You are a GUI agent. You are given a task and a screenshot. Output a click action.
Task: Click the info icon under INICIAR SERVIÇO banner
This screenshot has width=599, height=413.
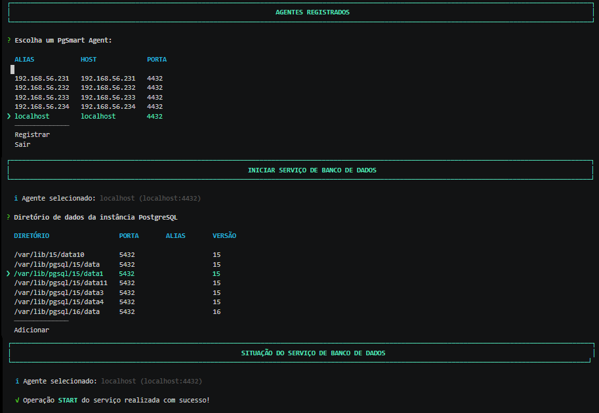(x=16, y=198)
